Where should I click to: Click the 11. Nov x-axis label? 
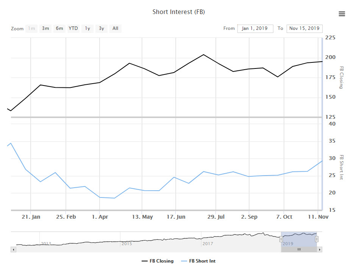(318, 217)
